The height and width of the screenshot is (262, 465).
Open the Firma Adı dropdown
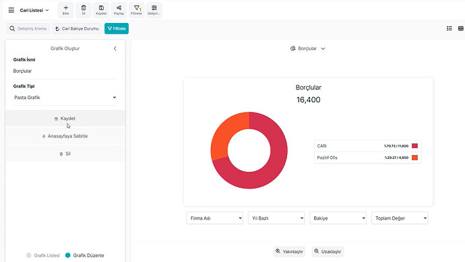(x=215, y=218)
